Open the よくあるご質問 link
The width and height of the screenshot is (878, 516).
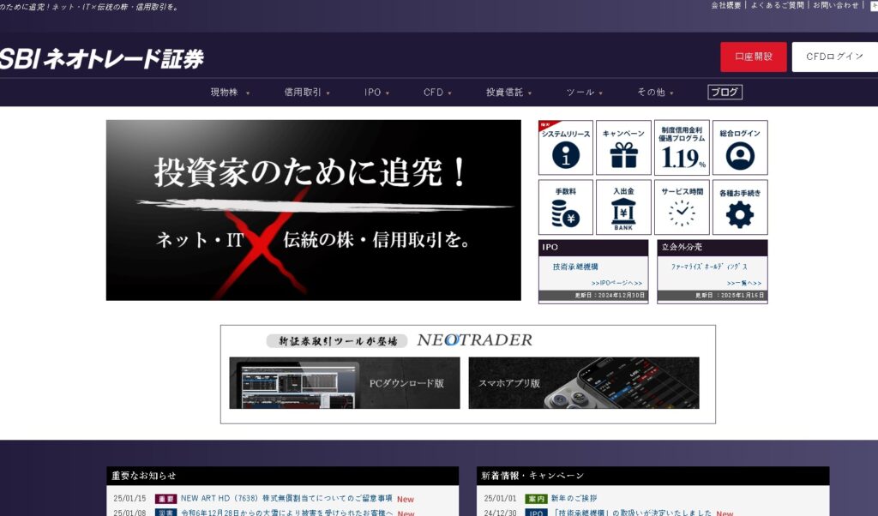pyautogui.click(x=777, y=5)
